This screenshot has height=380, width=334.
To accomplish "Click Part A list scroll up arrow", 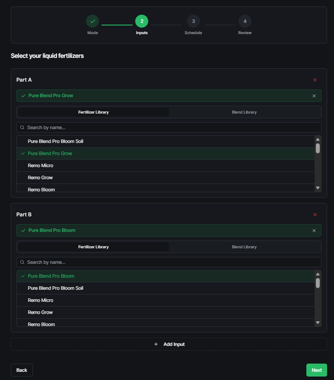I will pyautogui.click(x=318, y=139).
